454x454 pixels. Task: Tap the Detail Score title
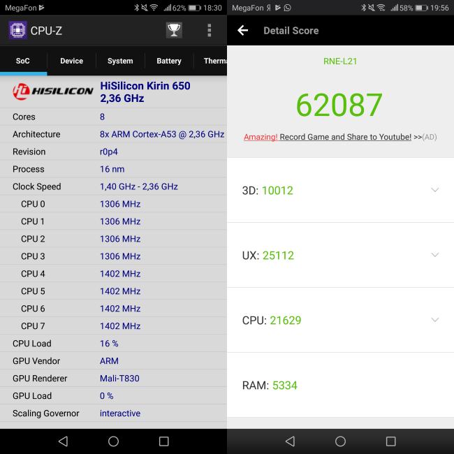click(291, 31)
